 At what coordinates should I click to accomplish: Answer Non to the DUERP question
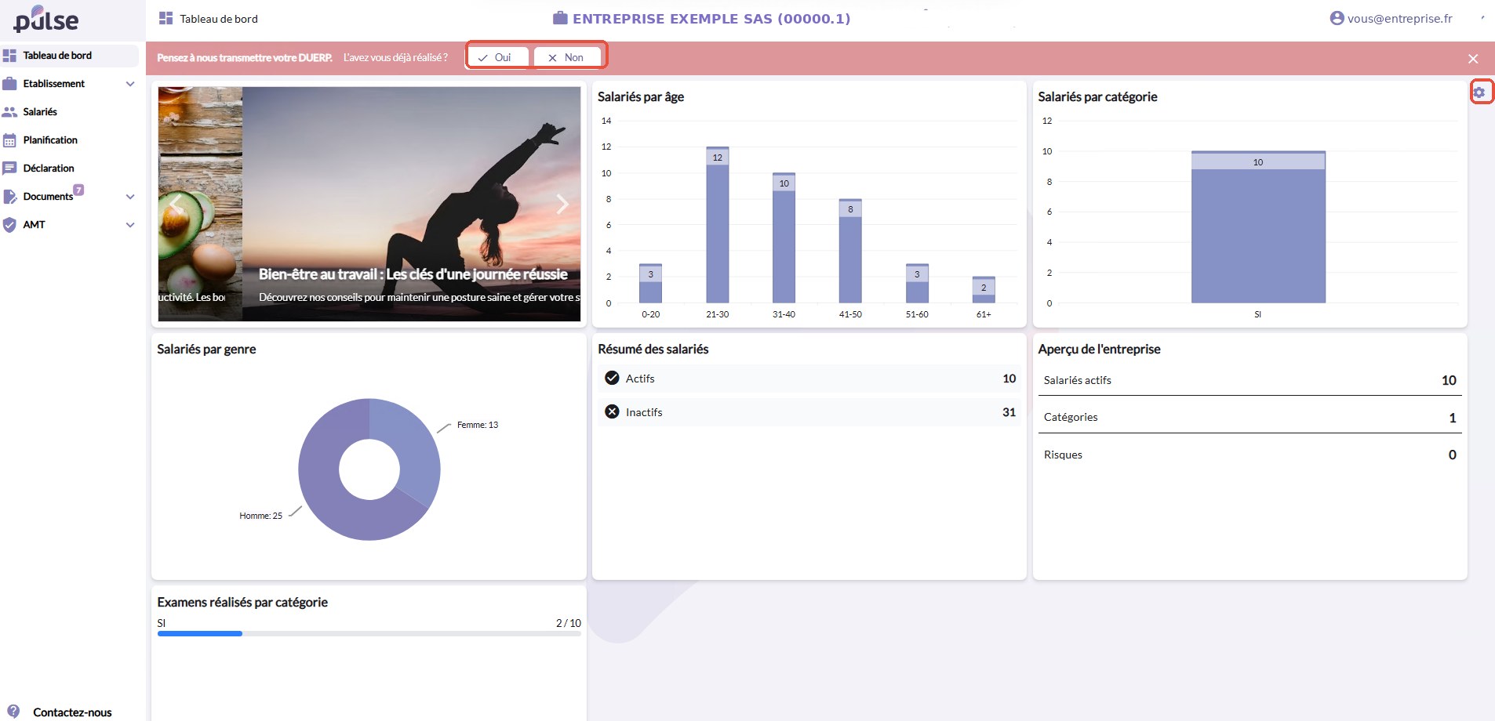click(567, 57)
